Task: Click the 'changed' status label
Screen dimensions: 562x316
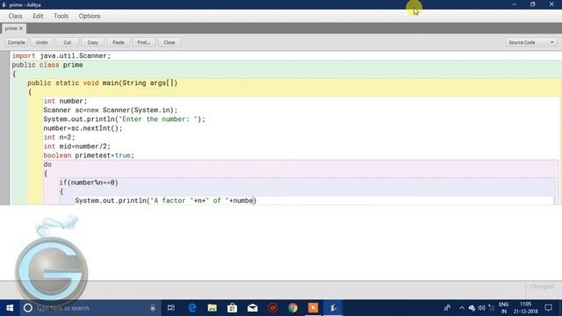Action: (542, 287)
